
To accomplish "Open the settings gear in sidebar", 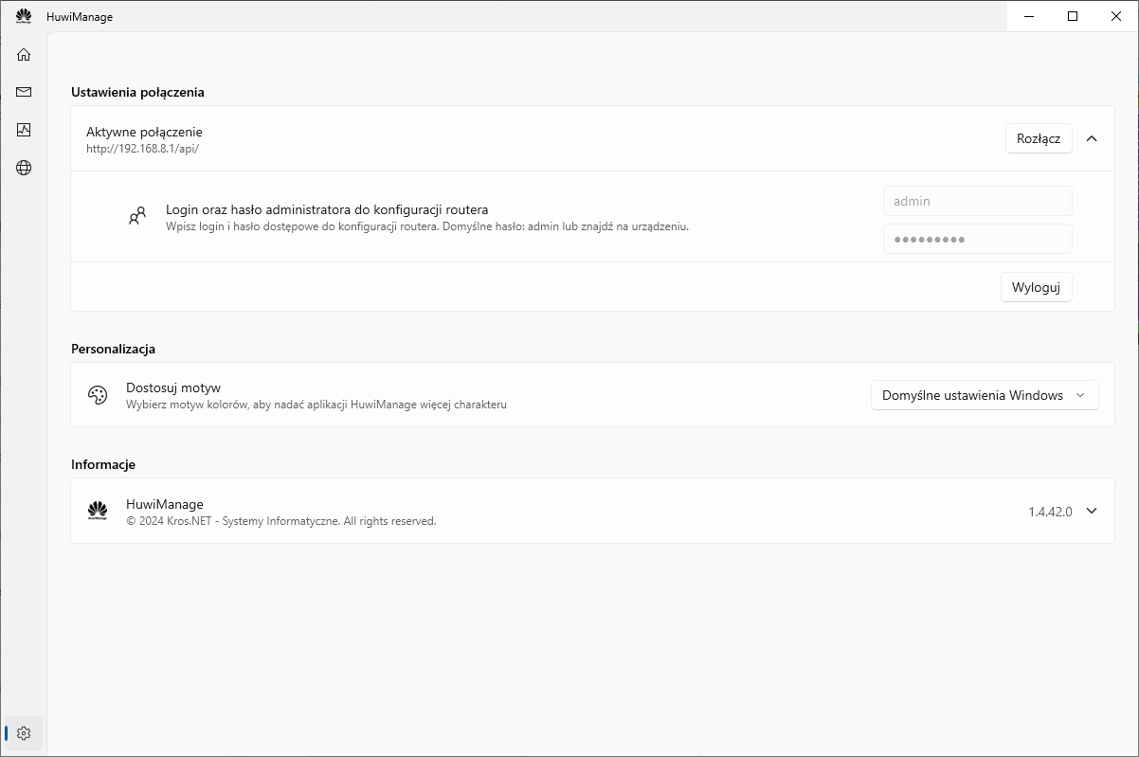I will click(x=24, y=733).
